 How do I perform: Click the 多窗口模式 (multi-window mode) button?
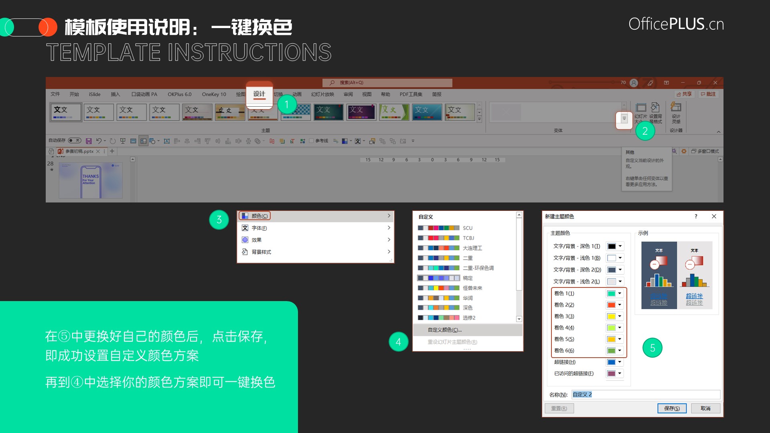pos(705,151)
